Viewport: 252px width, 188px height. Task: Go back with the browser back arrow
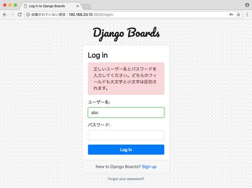pyautogui.click(x=5, y=15)
